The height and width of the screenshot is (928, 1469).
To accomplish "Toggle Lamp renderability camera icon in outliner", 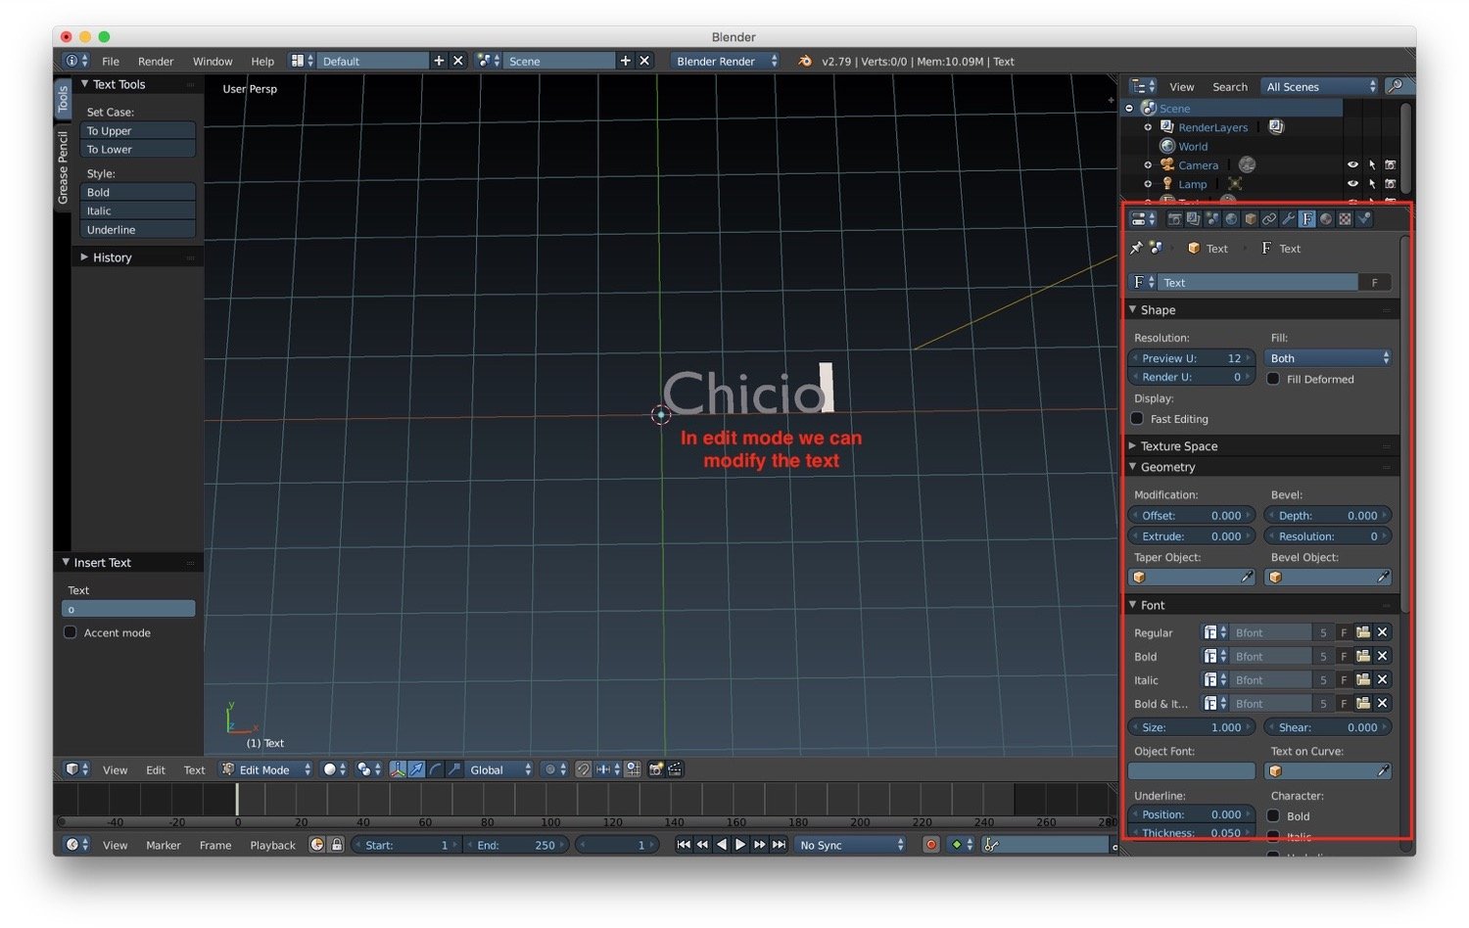I will 1390,184.
